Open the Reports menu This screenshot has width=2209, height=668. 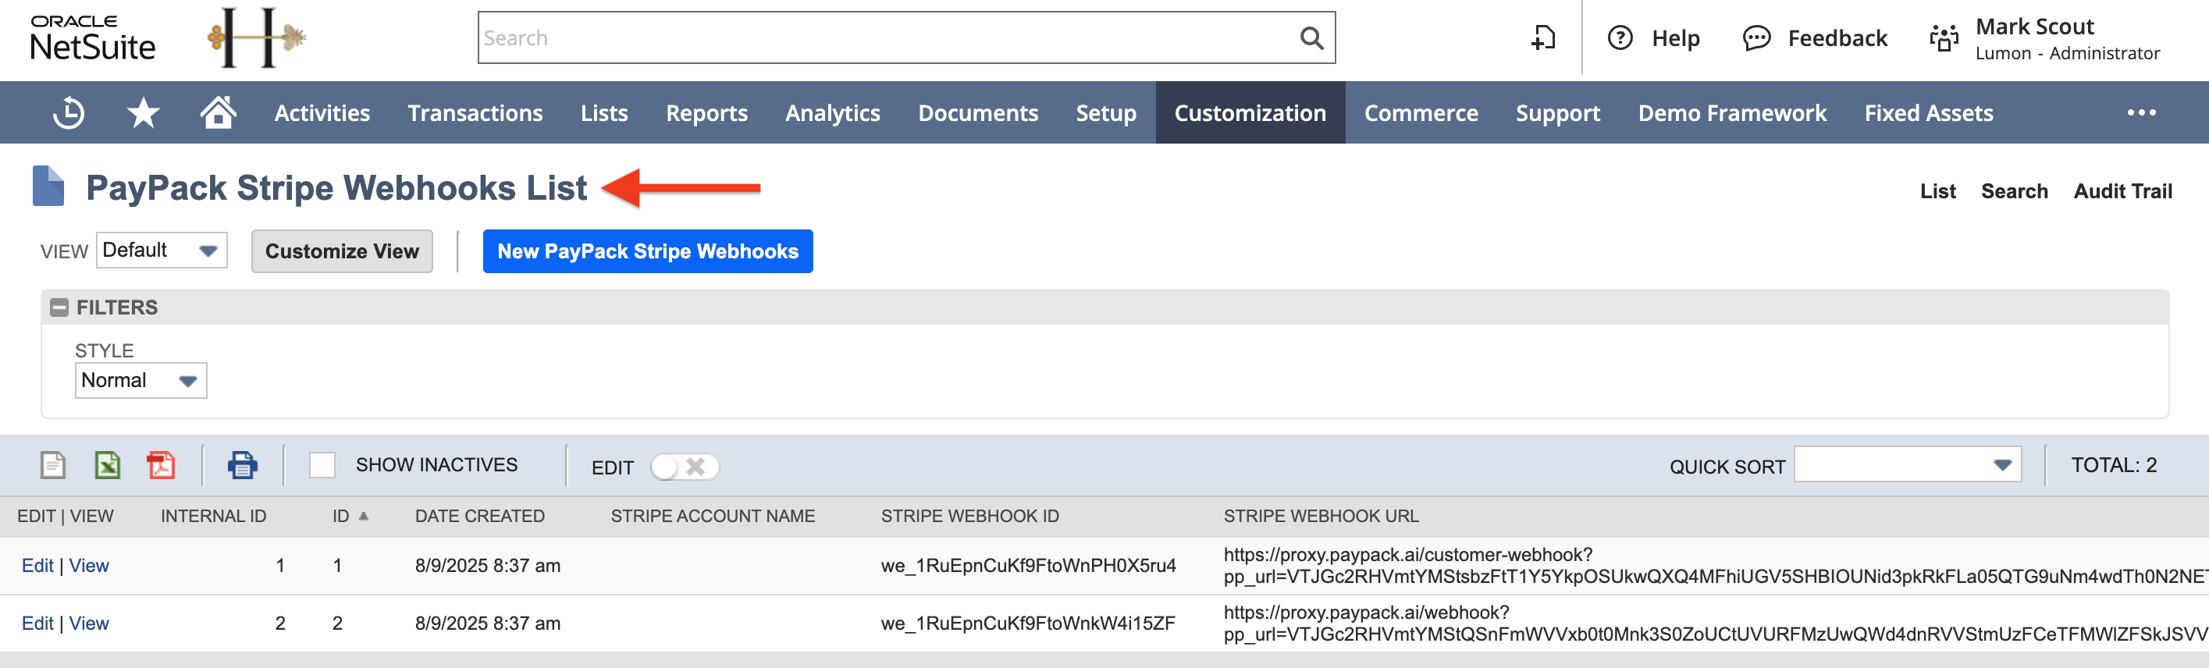[x=706, y=113]
